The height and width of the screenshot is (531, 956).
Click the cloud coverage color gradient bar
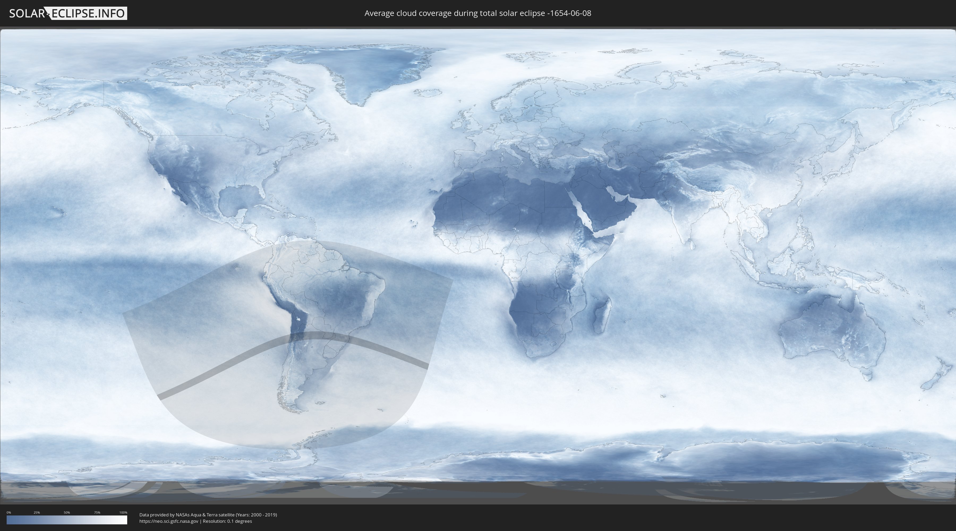tap(67, 520)
